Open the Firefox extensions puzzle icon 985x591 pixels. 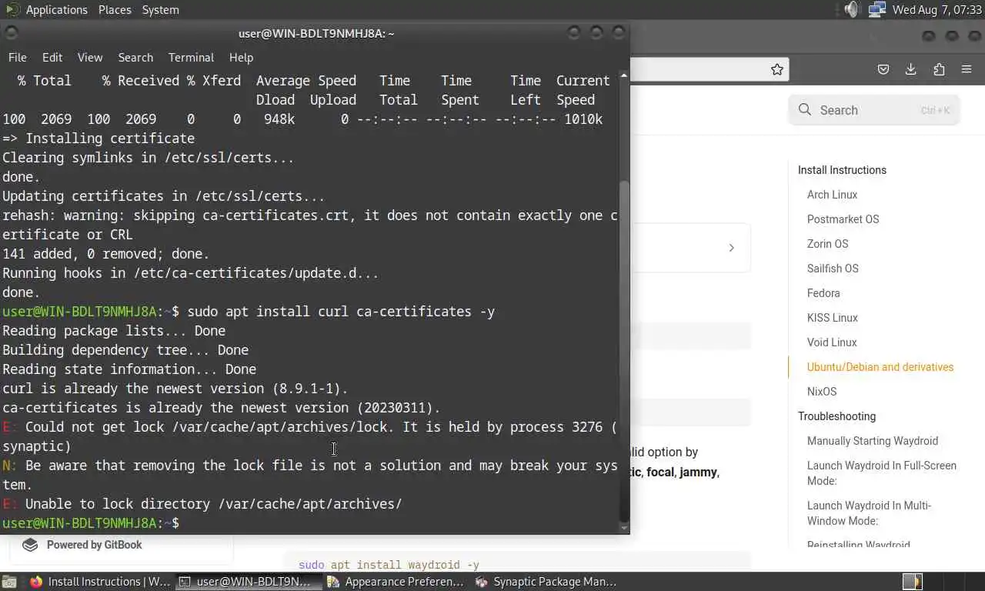[x=939, y=69]
